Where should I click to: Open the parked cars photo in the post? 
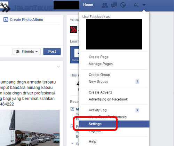pyautogui.click(x=38, y=128)
